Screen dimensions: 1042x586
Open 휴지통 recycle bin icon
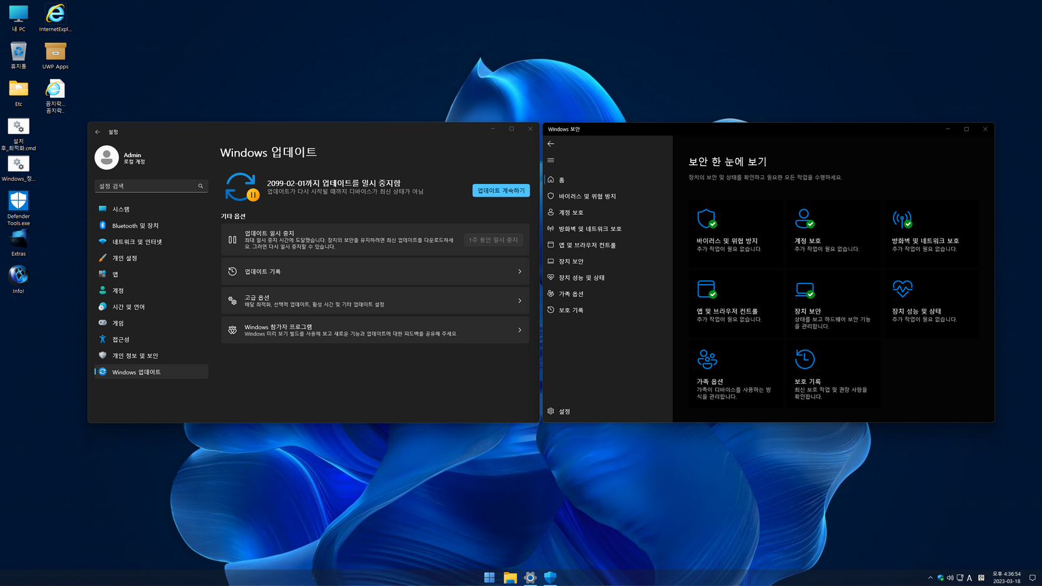pos(18,56)
